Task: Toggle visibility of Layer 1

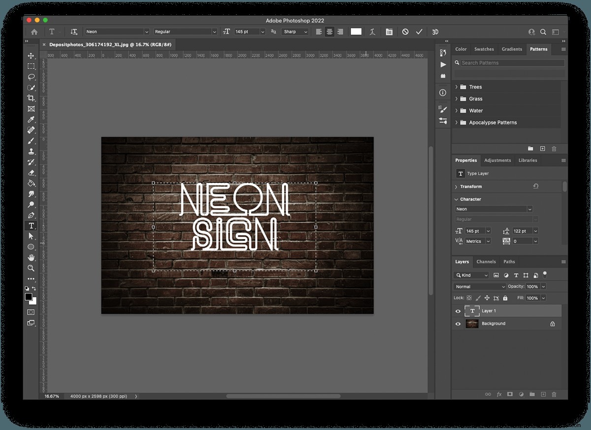Action: click(458, 311)
